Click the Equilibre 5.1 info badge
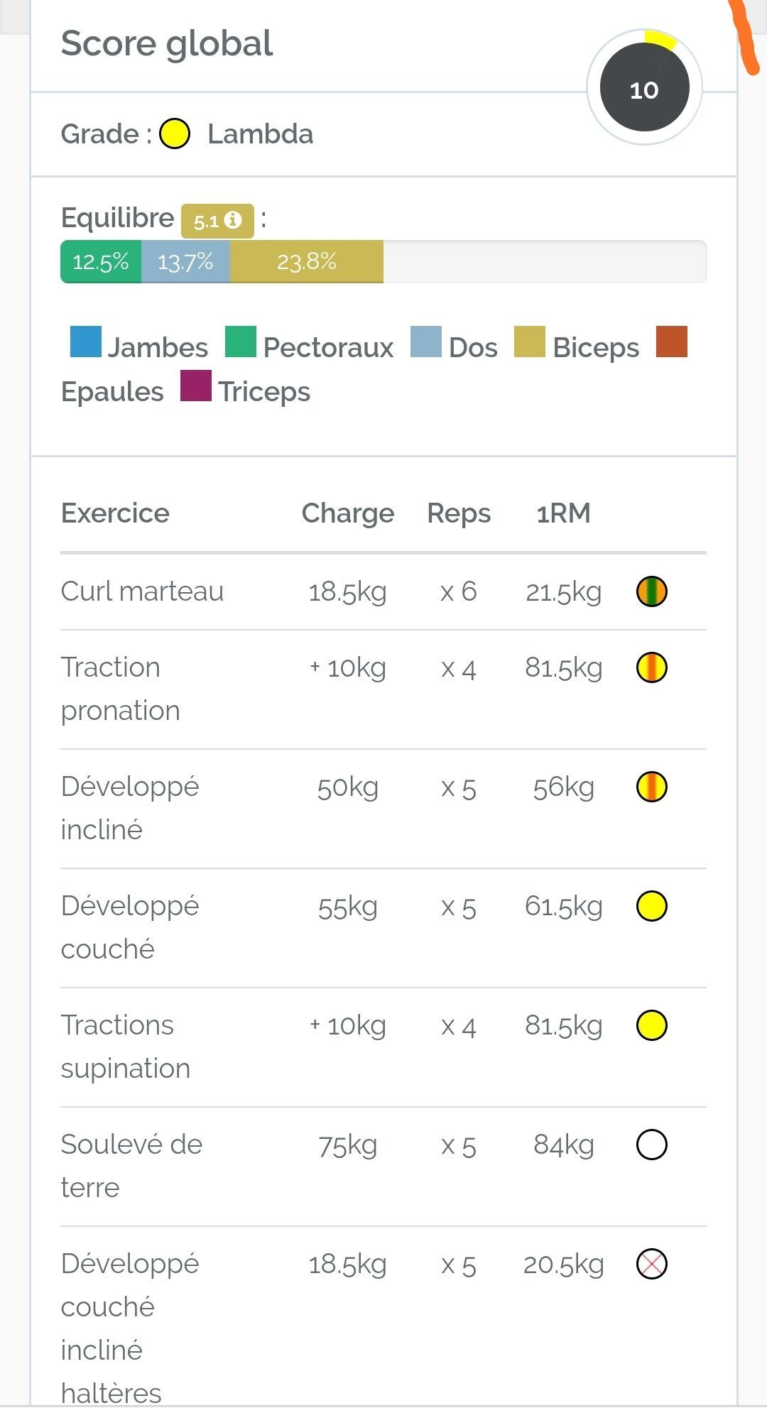Image resolution: width=767 pixels, height=1408 pixels. tap(217, 221)
